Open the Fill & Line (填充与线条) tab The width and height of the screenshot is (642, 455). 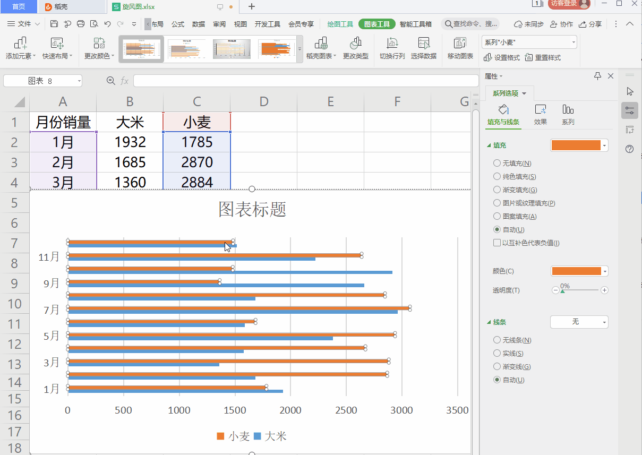coord(503,115)
